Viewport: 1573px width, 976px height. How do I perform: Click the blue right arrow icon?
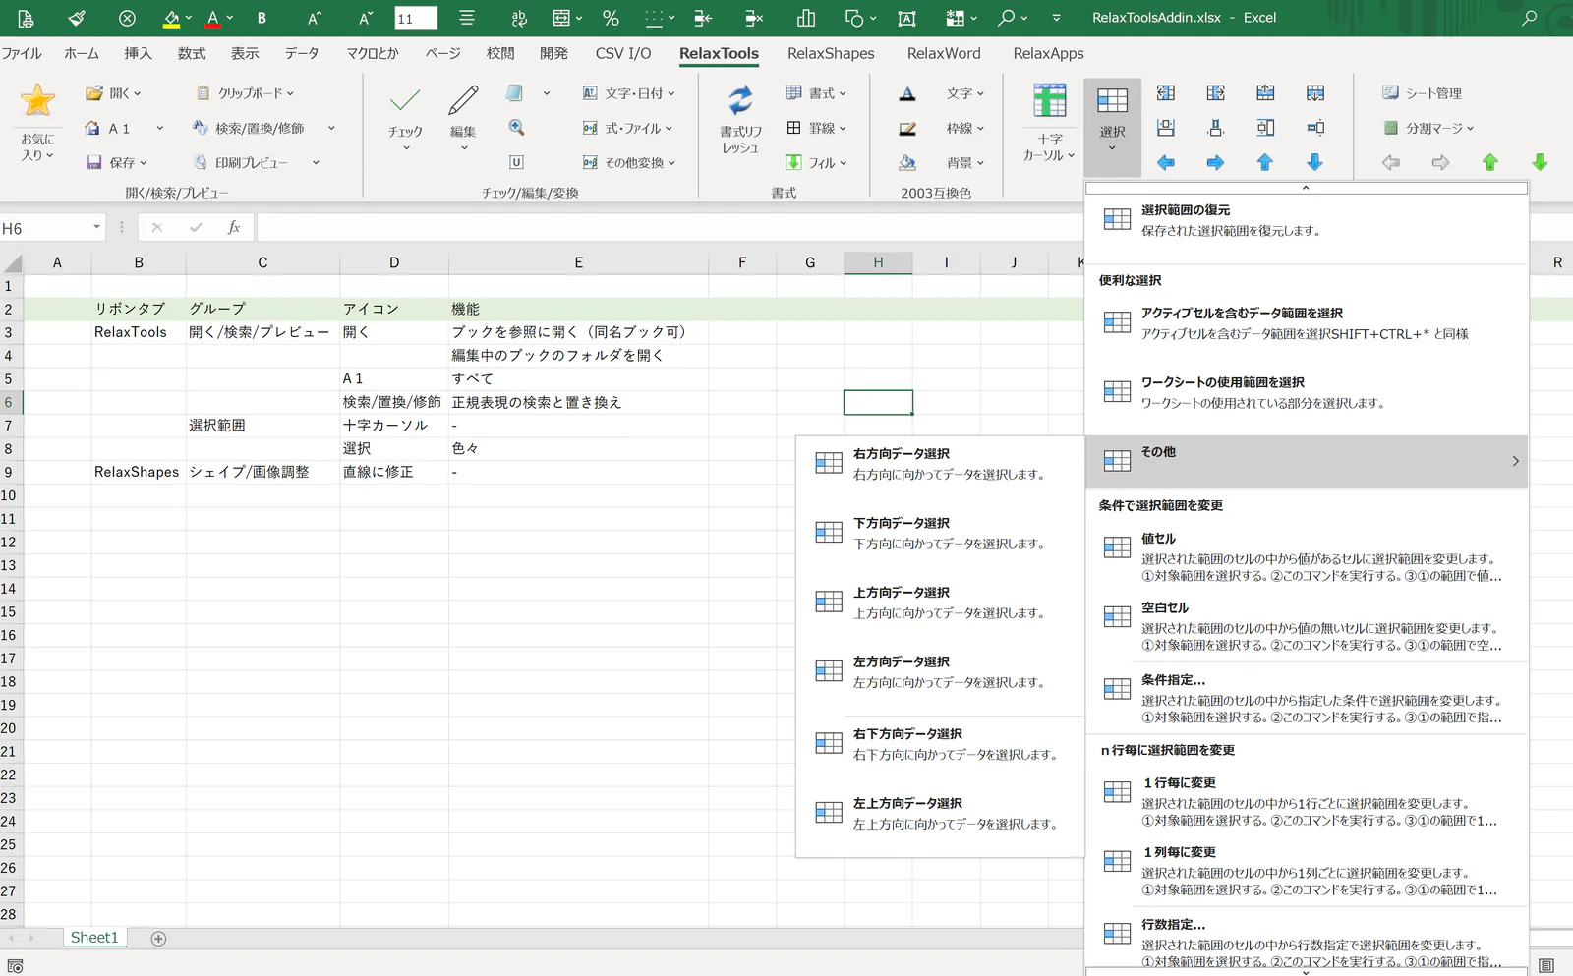1215,163
